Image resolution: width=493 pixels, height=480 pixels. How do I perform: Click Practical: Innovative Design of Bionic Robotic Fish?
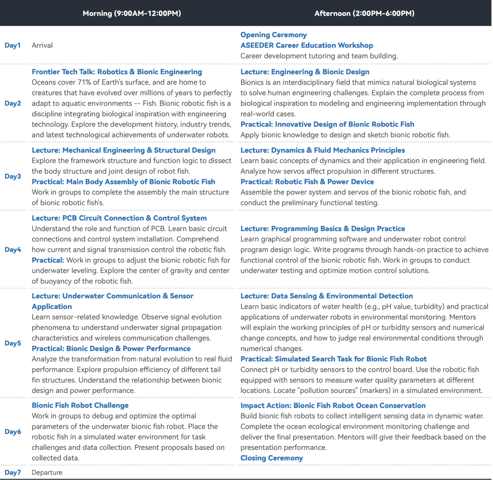[327, 124]
